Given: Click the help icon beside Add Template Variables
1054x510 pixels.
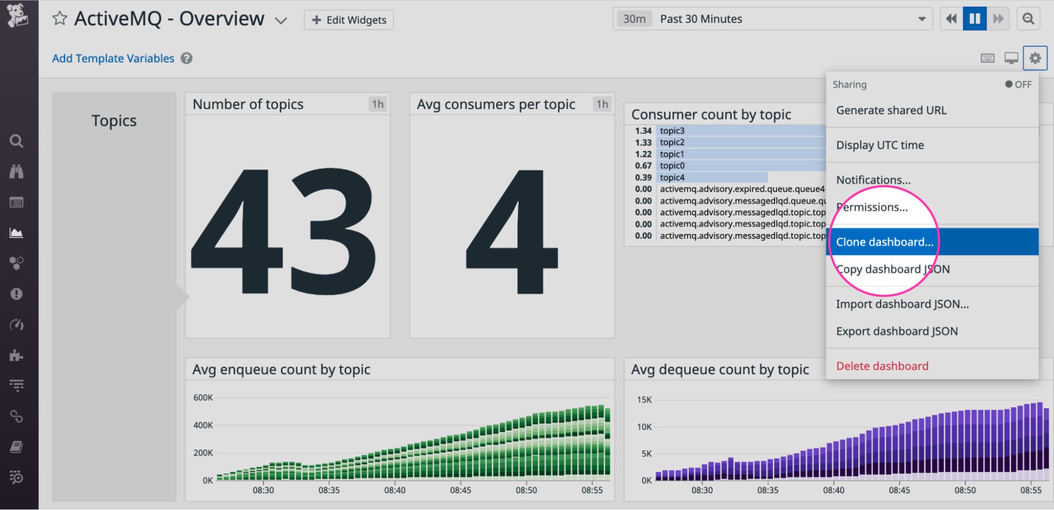Looking at the screenshot, I should click(x=187, y=58).
